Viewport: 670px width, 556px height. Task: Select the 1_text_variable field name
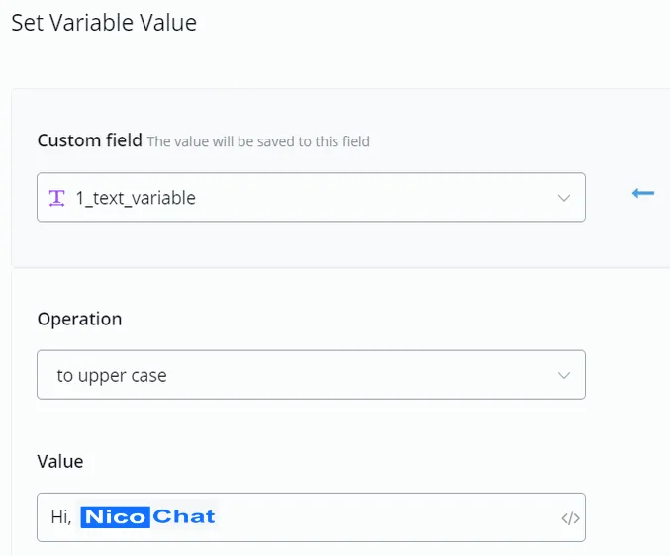point(136,198)
